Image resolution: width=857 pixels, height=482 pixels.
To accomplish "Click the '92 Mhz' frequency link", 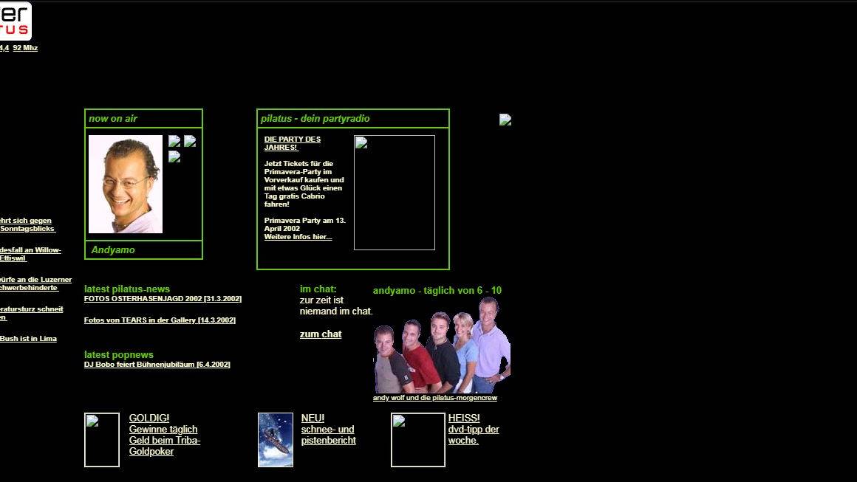I will coord(25,47).
